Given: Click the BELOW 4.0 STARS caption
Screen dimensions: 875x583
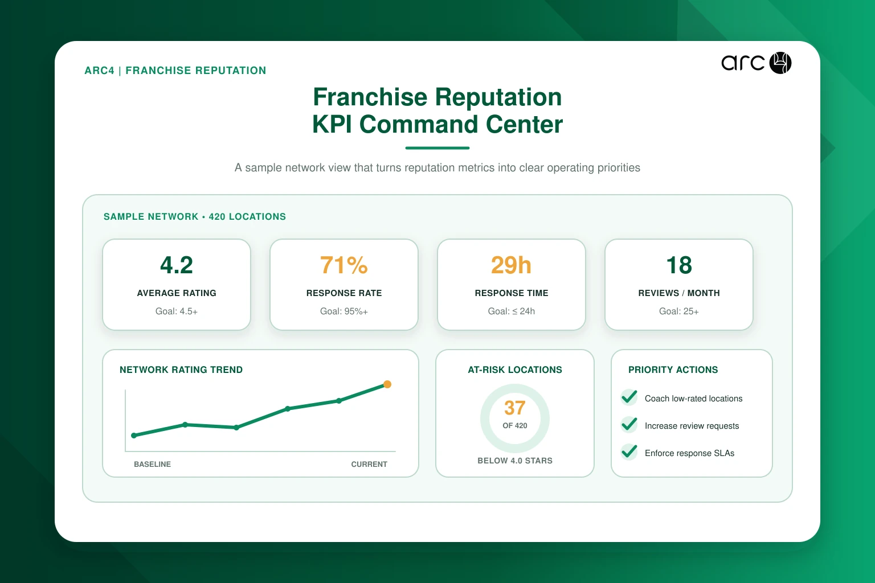Looking at the screenshot, I should click(x=515, y=461).
